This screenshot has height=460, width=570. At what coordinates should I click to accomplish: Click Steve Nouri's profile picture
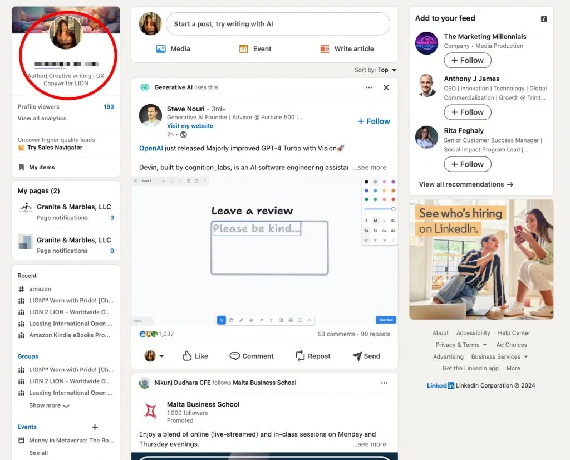150,115
